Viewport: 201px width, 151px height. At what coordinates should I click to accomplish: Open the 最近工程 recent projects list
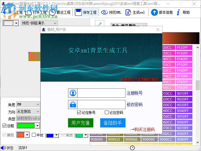coord(60,12)
